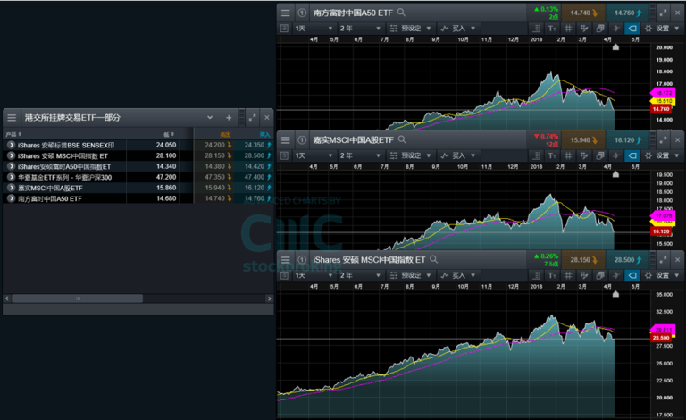Search product in 嘉实MSCI中国A股ETF chart header
Screen dimensions: 686x420
pos(402,140)
